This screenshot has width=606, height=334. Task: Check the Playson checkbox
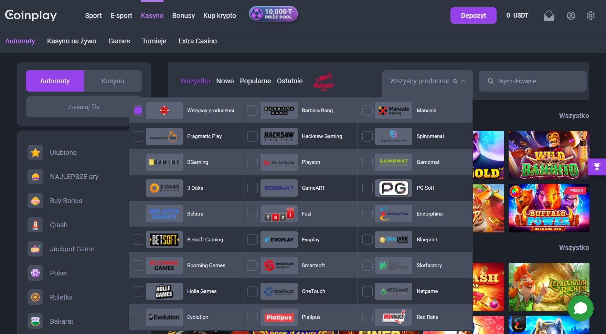click(x=253, y=162)
